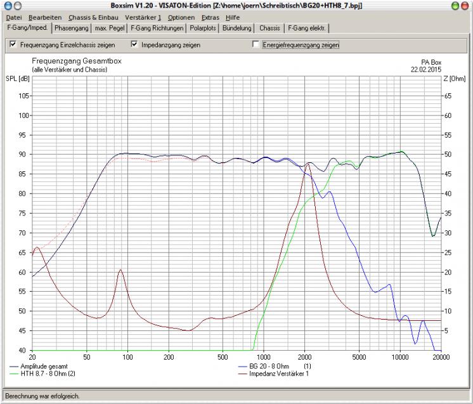This screenshot has height=404, width=473.
Task: Disable the Impedanzgang zeigen checkbox
Action: (134, 45)
